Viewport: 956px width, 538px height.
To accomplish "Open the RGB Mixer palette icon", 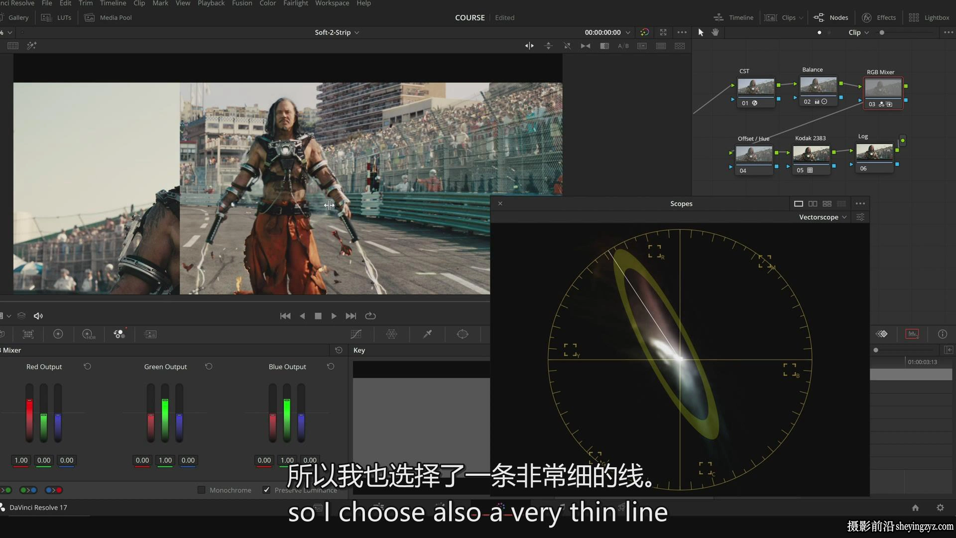I will click(119, 334).
